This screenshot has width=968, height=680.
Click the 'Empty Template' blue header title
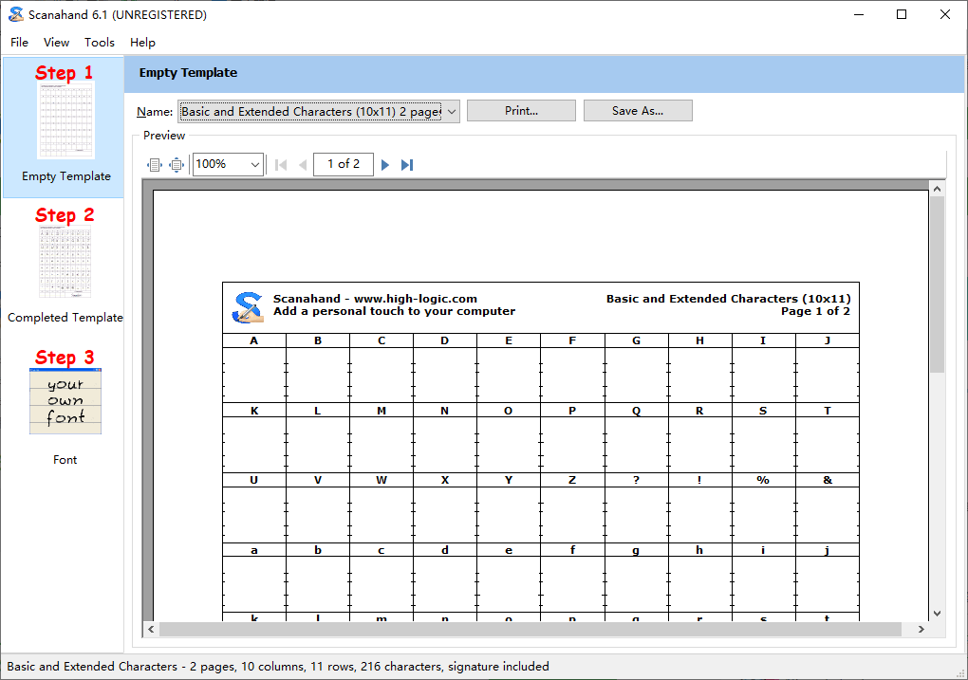click(x=188, y=73)
